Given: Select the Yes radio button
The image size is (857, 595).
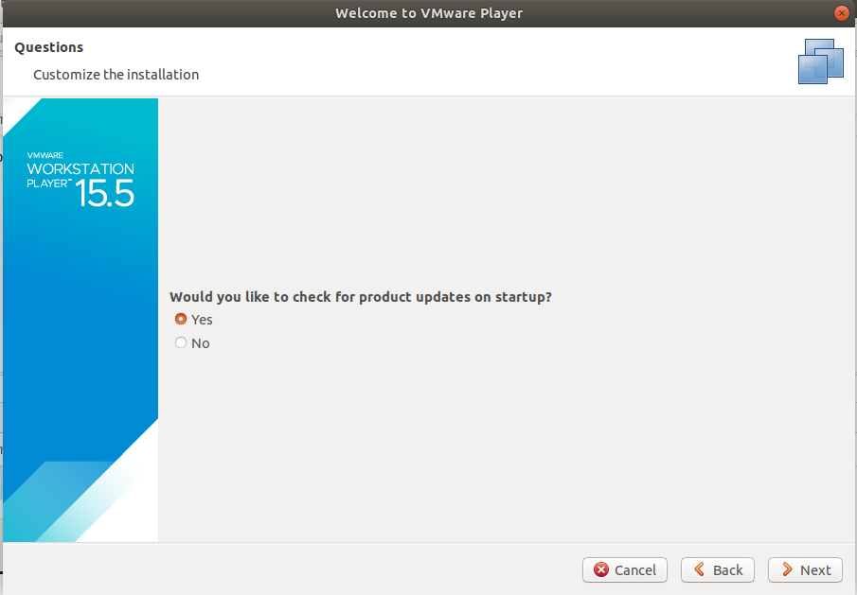Looking at the screenshot, I should point(181,319).
